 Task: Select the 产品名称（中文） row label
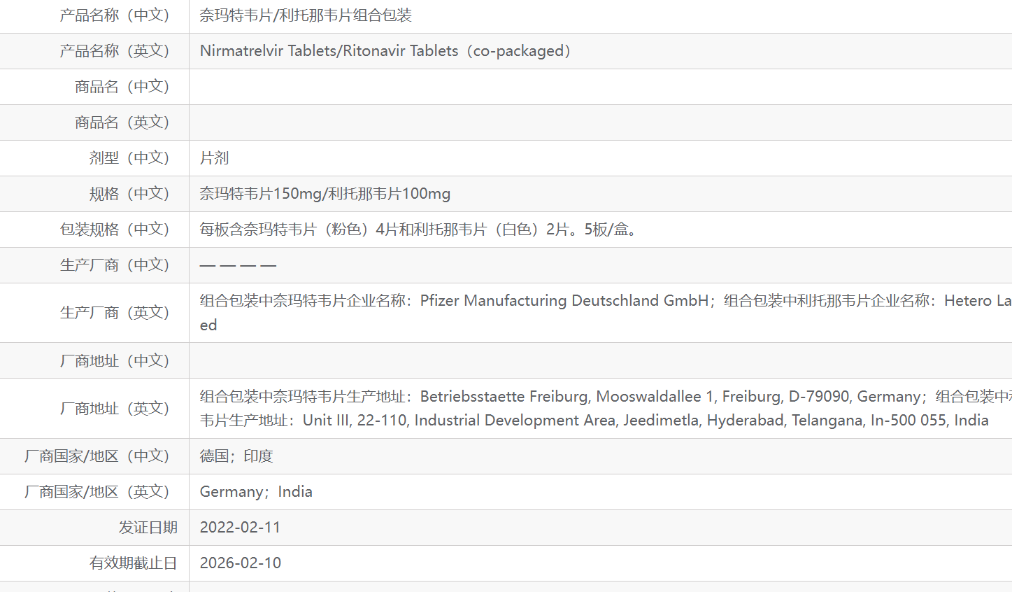point(115,15)
